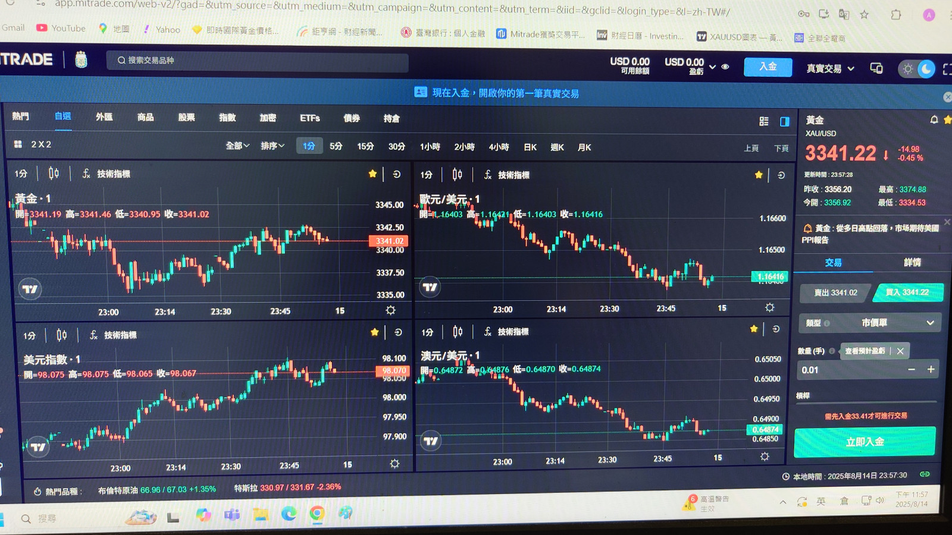Toggle the light/dark theme switch

916,69
